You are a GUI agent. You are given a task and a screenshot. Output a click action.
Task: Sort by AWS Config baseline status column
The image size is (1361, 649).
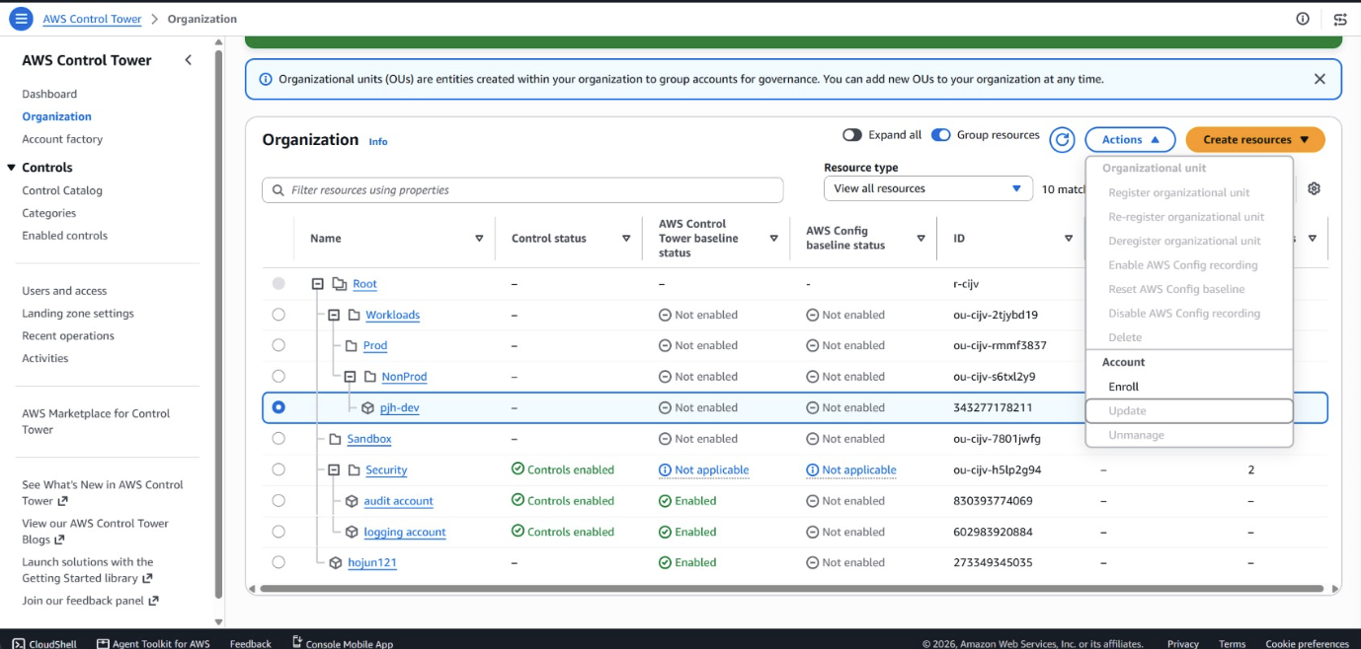coord(921,239)
